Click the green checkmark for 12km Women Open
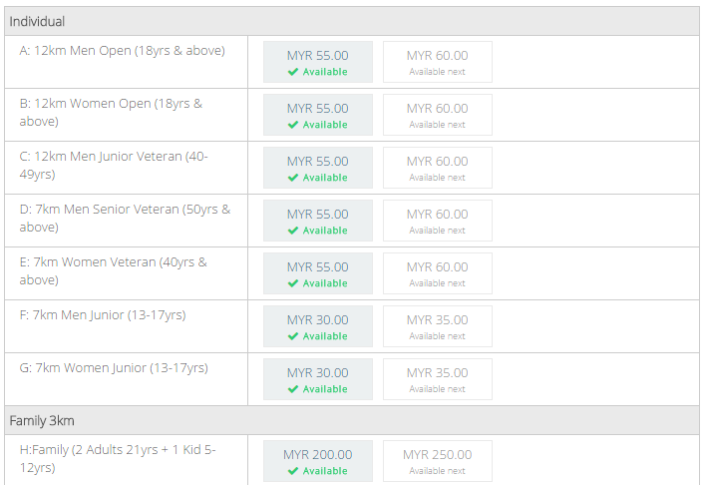The height and width of the screenshot is (485, 705). 293,125
